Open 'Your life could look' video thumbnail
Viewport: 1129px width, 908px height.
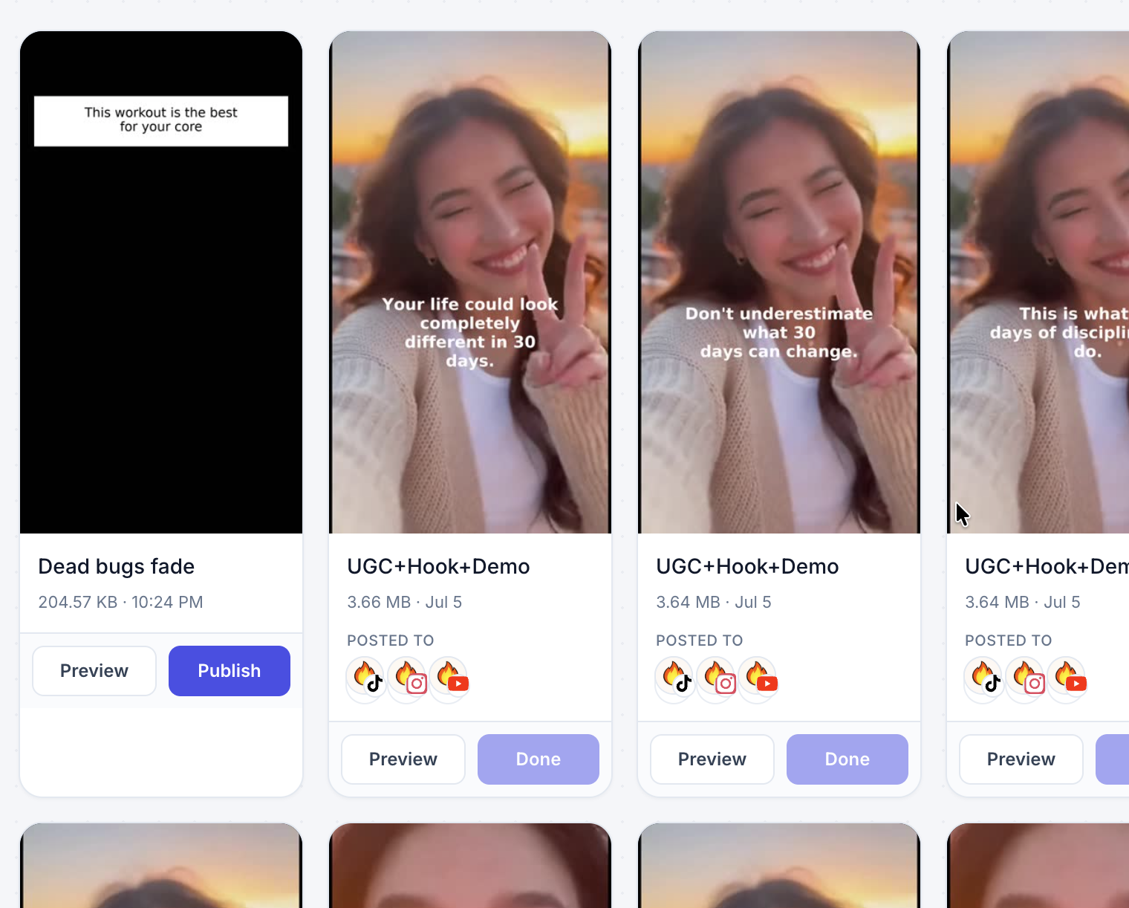tap(470, 282)
